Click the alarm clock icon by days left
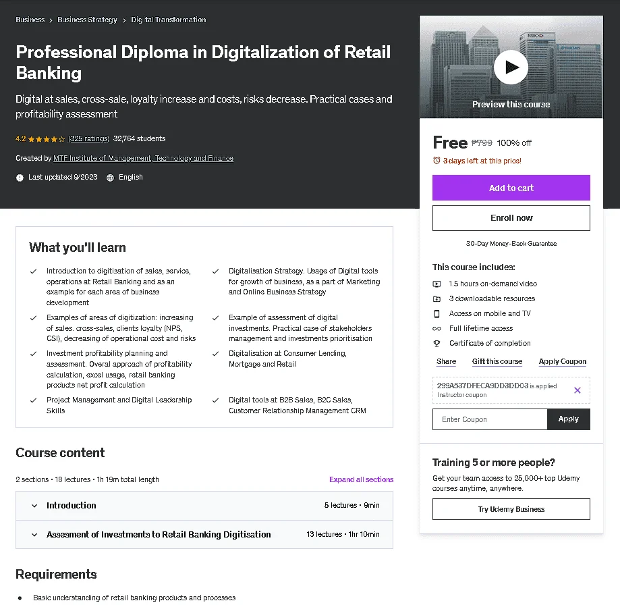Viewport: 620px width, 605px height. pyautogui.click(x=436, y=161)
